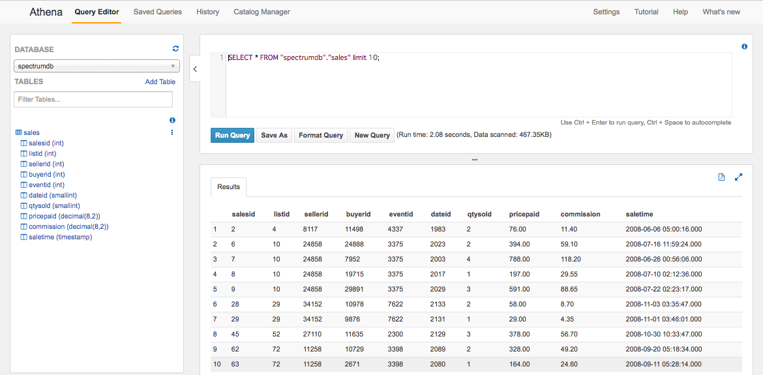The width and height of the screenshot is (763, 375).
Task: Select qtysold (smallint) column
Action: (x=55, y=205)
